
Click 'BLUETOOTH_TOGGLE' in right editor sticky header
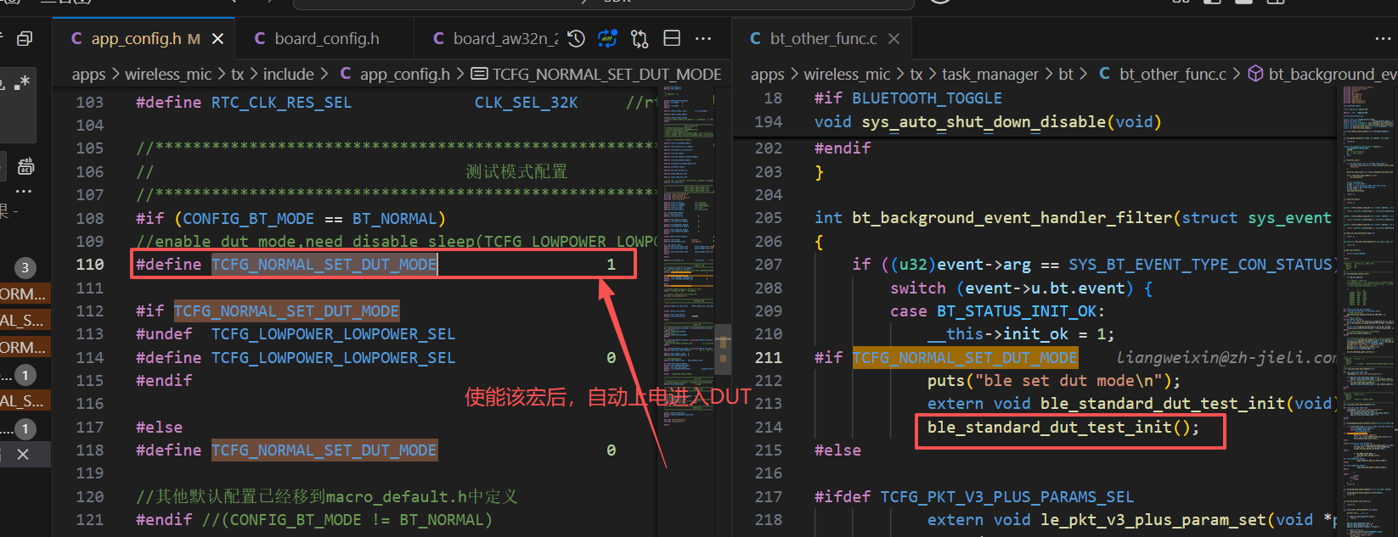click(927, 98)
